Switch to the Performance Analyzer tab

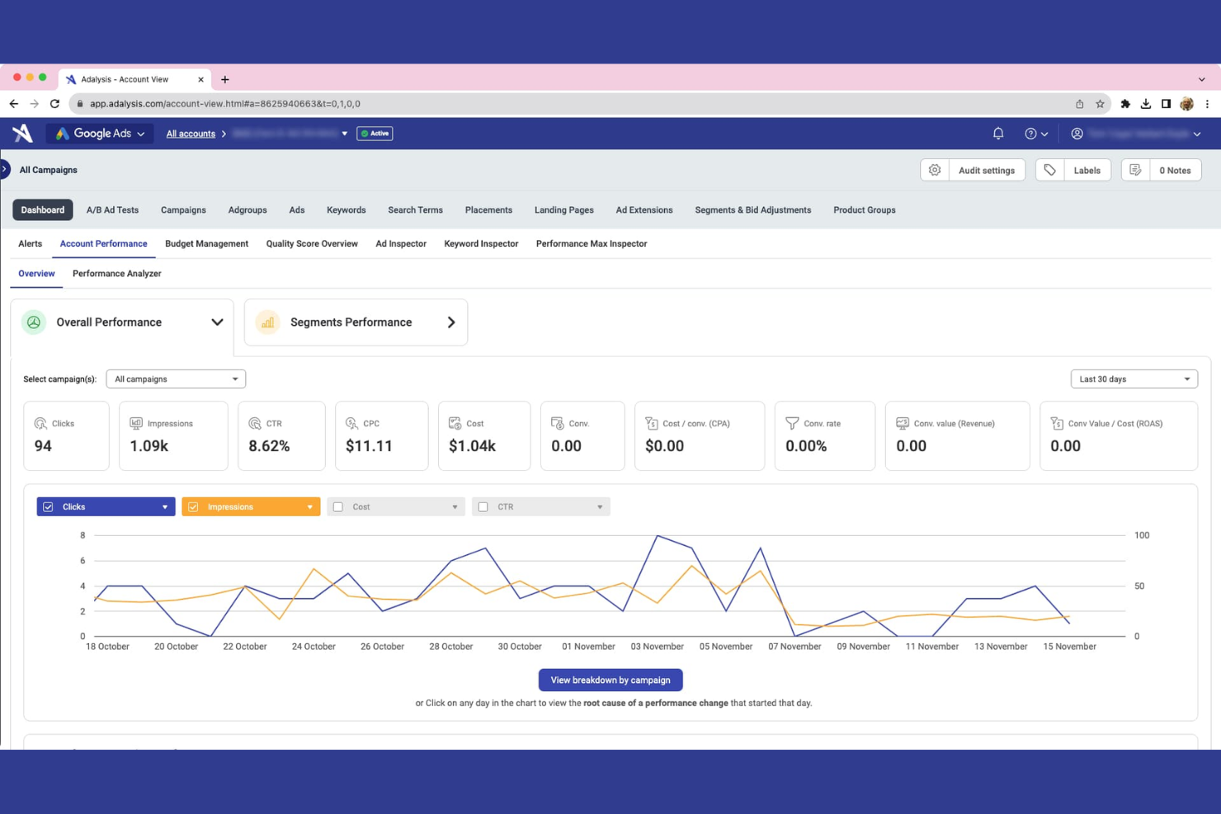click(x=116, y=273)
